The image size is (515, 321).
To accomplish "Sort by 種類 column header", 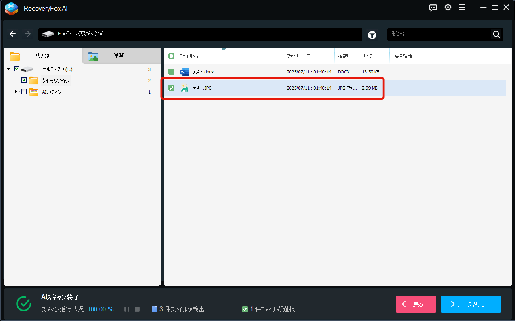I will [x=343, y=56].
